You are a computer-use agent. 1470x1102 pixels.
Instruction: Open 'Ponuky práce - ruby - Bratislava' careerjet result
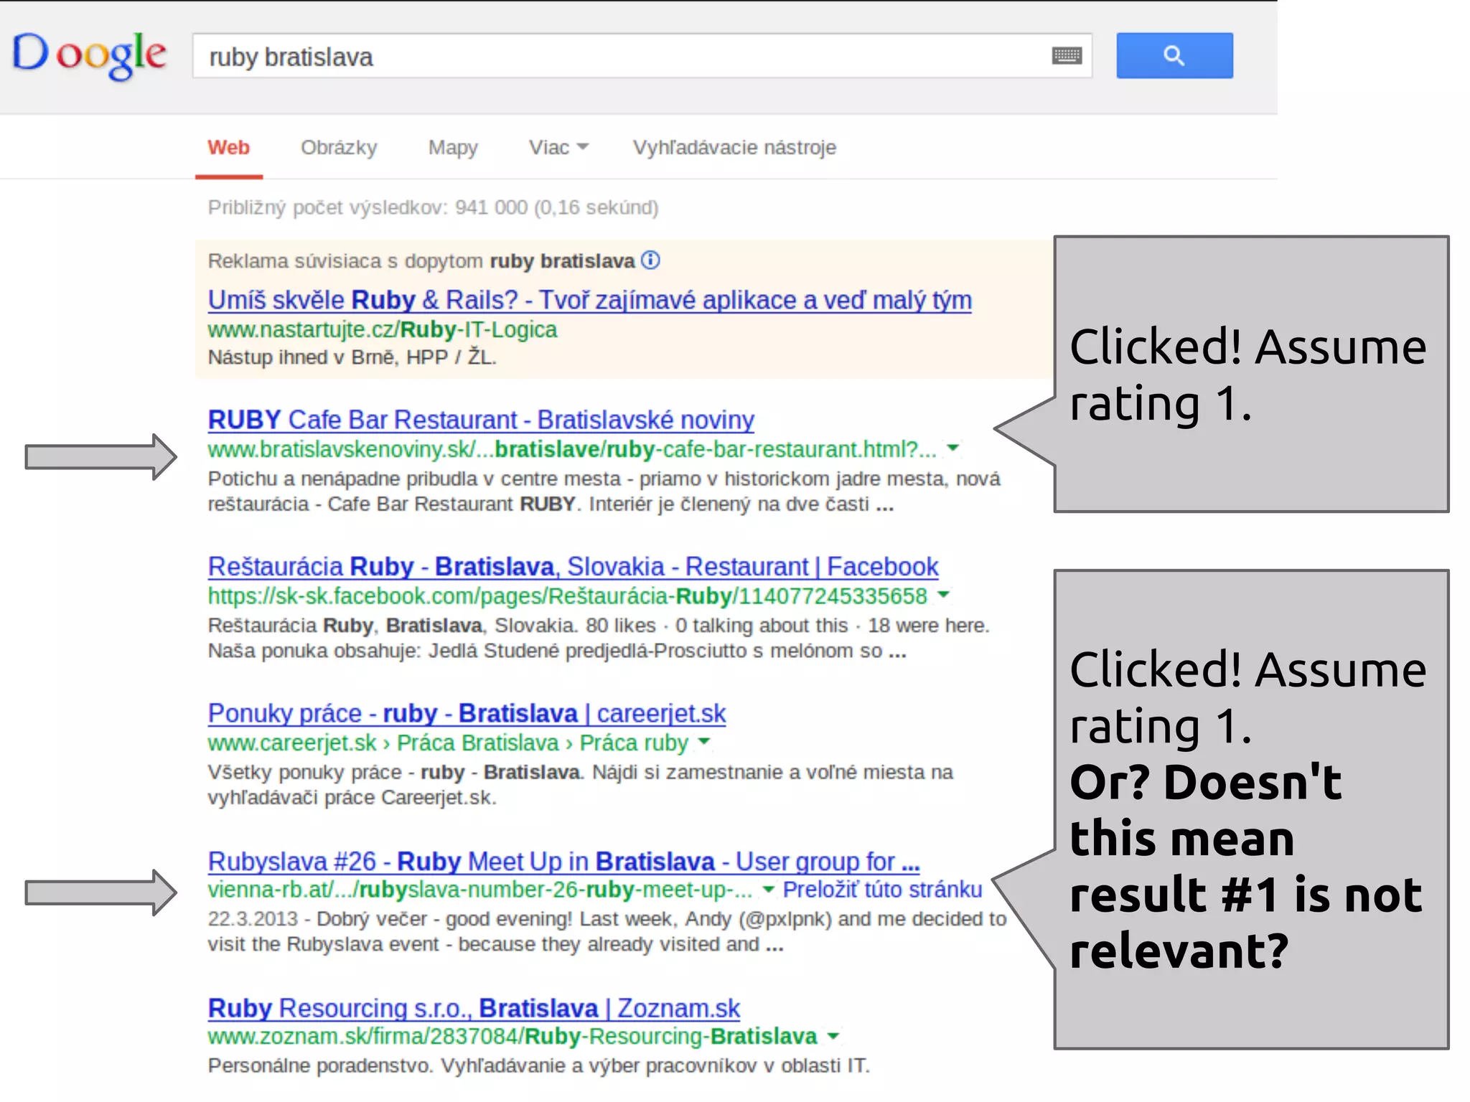pyautogui.click(x=467, y=713)
